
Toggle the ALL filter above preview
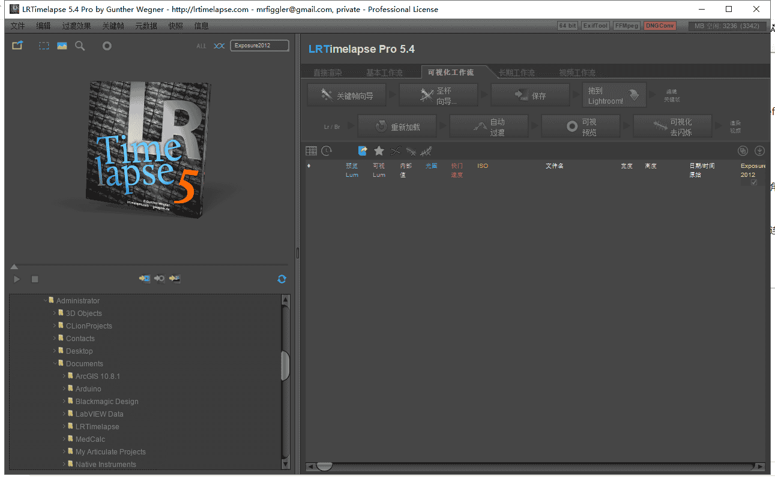pyautogui.click(x=201, y=46)
